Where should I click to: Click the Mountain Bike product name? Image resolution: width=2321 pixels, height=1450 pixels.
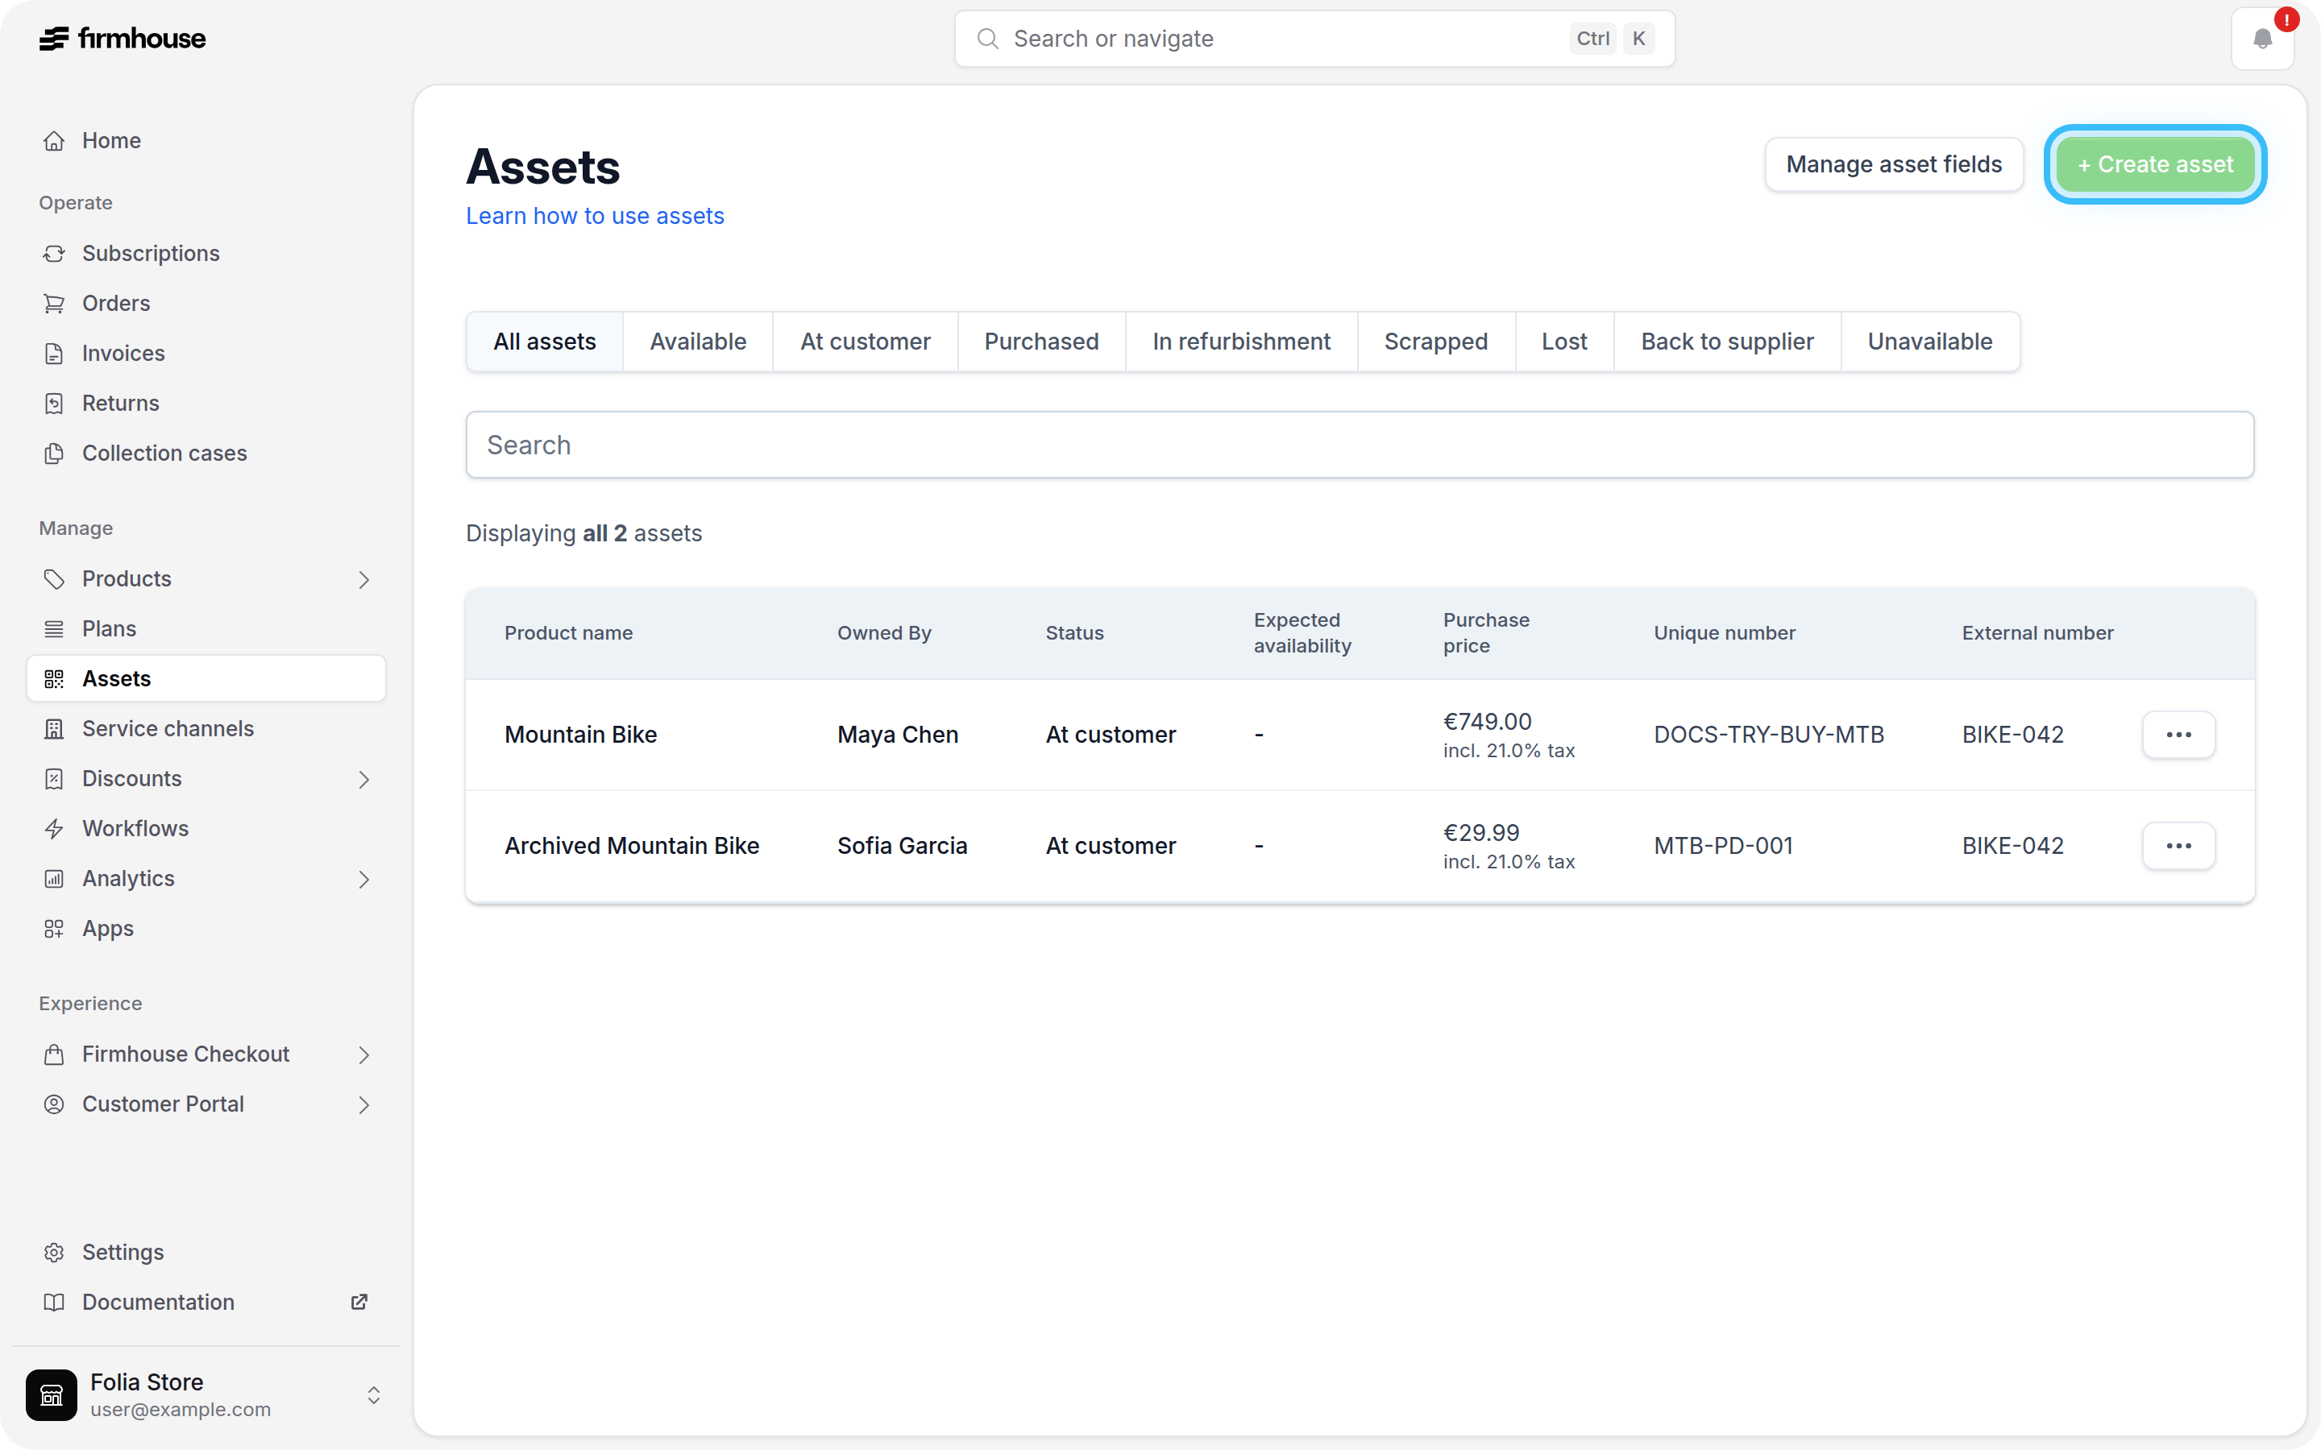click(580, 735)
